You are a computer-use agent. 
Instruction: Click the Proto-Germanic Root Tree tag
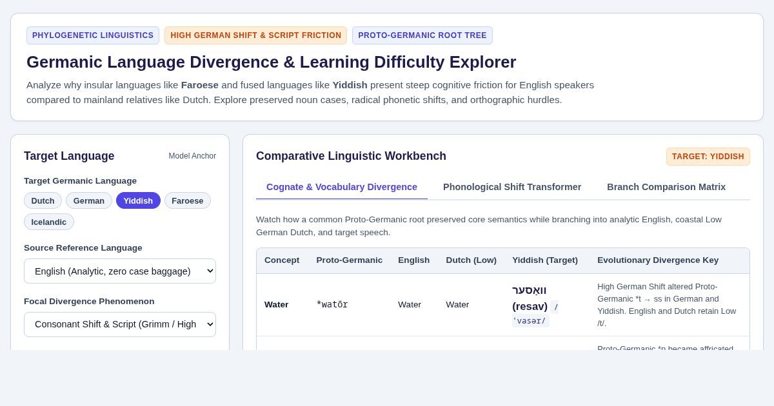pyautogui.click(x=422, y=35)
